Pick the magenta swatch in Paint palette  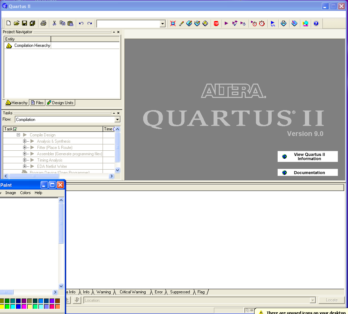[24, 306]
